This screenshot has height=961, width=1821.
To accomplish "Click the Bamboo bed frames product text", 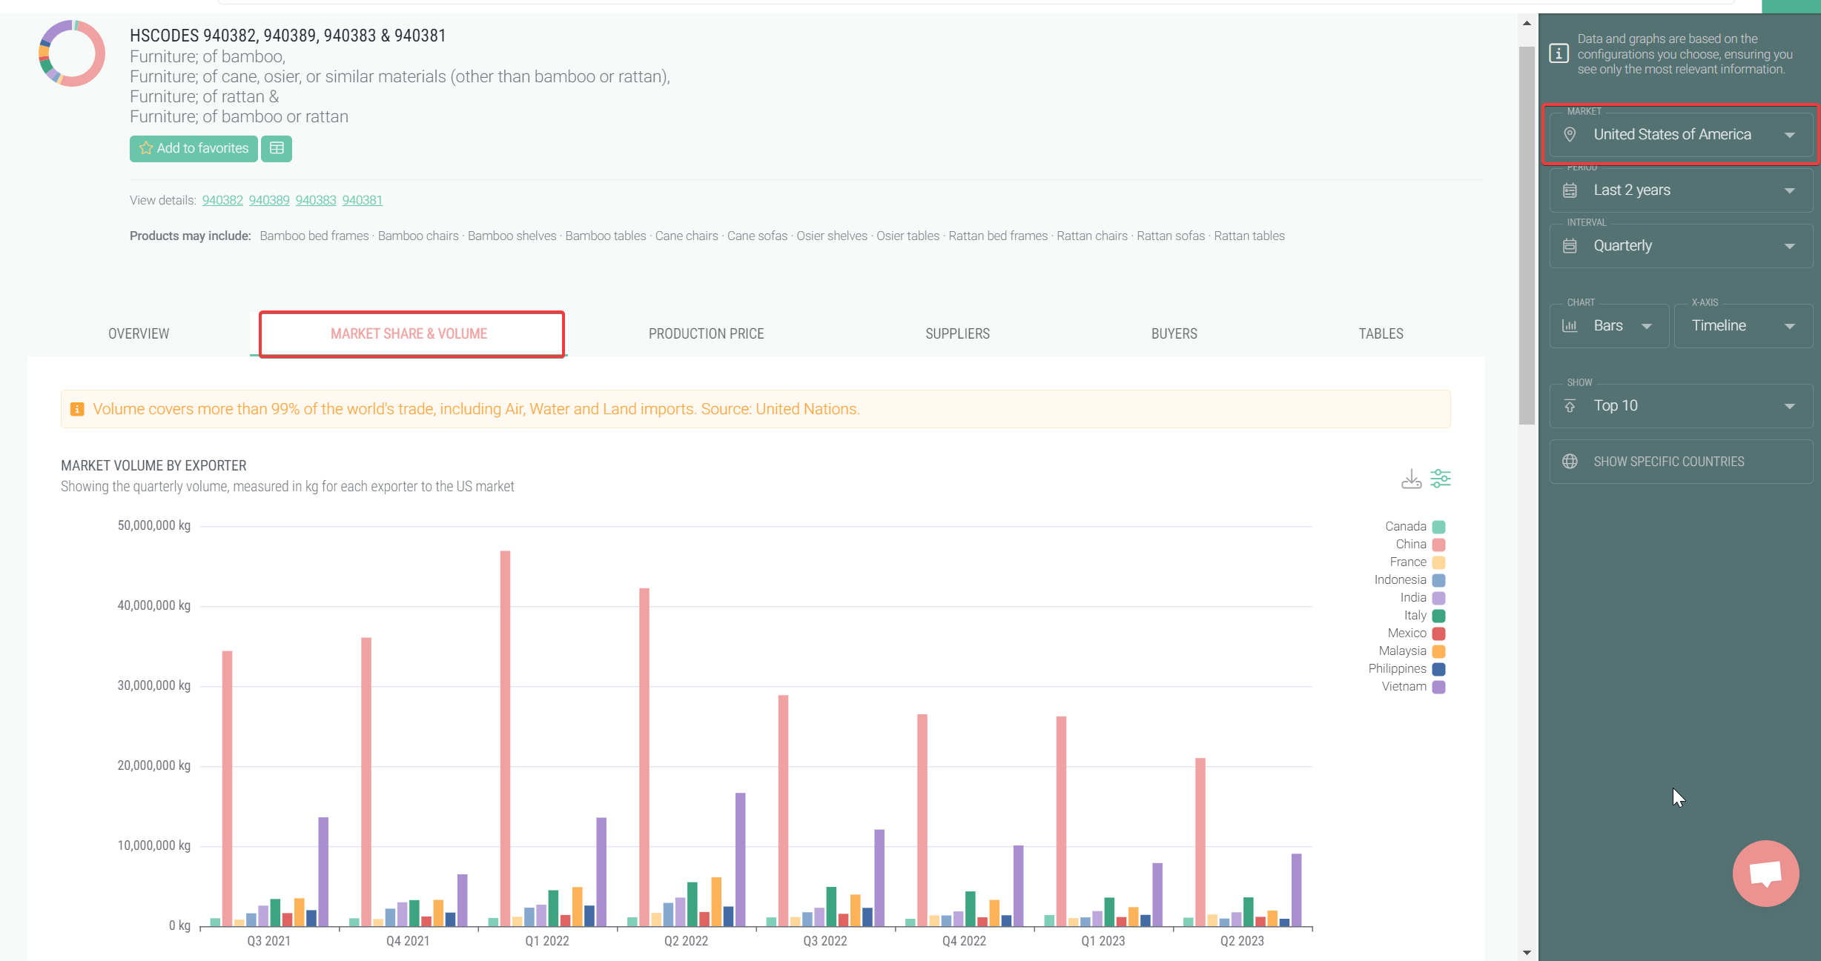I will (x=314, y=236).
